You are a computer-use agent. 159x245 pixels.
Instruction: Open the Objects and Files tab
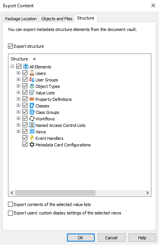click(x=57, y=19)
